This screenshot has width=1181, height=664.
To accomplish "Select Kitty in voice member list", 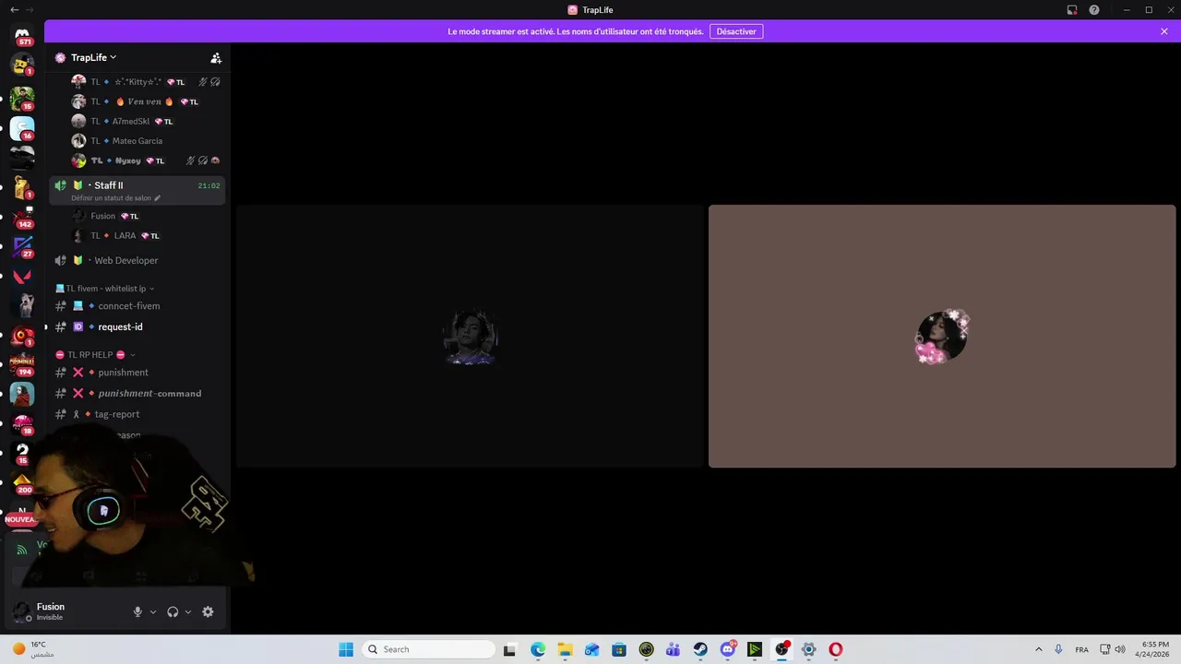I will pos(147,81).
